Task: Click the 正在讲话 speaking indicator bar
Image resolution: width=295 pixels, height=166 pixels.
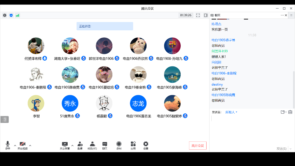Action: (105, 26)
